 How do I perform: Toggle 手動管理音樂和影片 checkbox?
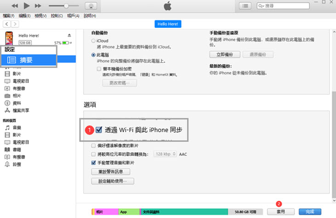point(93,163)
